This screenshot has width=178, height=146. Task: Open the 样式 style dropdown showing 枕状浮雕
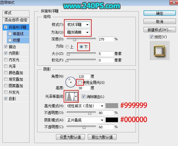point(78,25)
